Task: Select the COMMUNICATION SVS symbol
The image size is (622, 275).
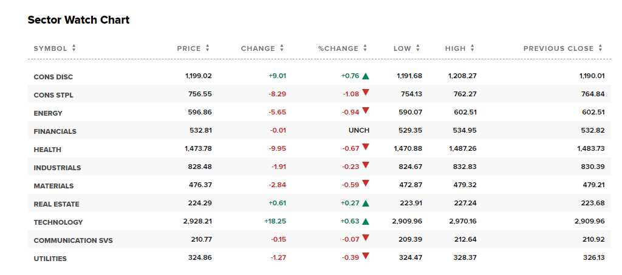Action: [73, 240]
